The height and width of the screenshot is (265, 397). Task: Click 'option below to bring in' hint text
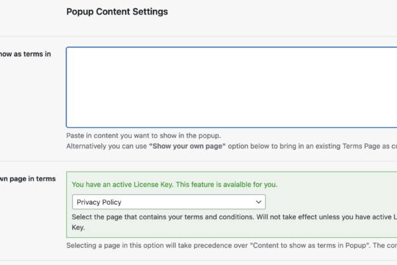click(x=261, y=146)
